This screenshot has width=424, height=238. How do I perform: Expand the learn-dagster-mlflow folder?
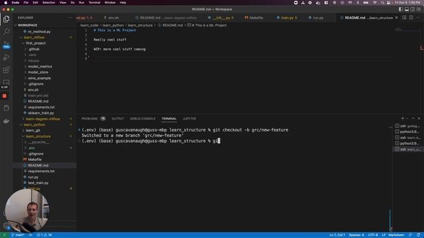[42, 119]
